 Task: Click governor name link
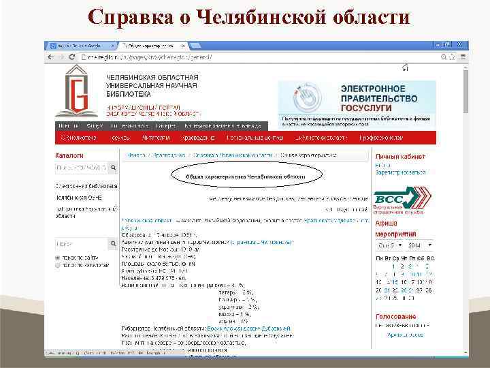[249, 328]
